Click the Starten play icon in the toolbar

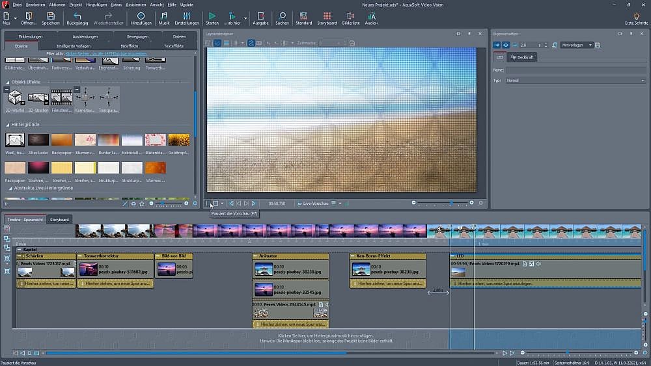click(x=212, y=16)
